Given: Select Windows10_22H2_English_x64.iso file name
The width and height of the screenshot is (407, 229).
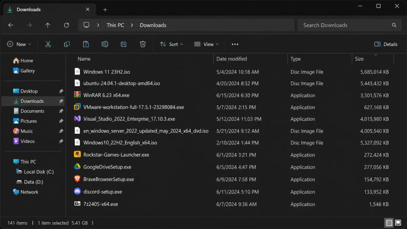Looking at the screenshot, I should click(120, 143).
